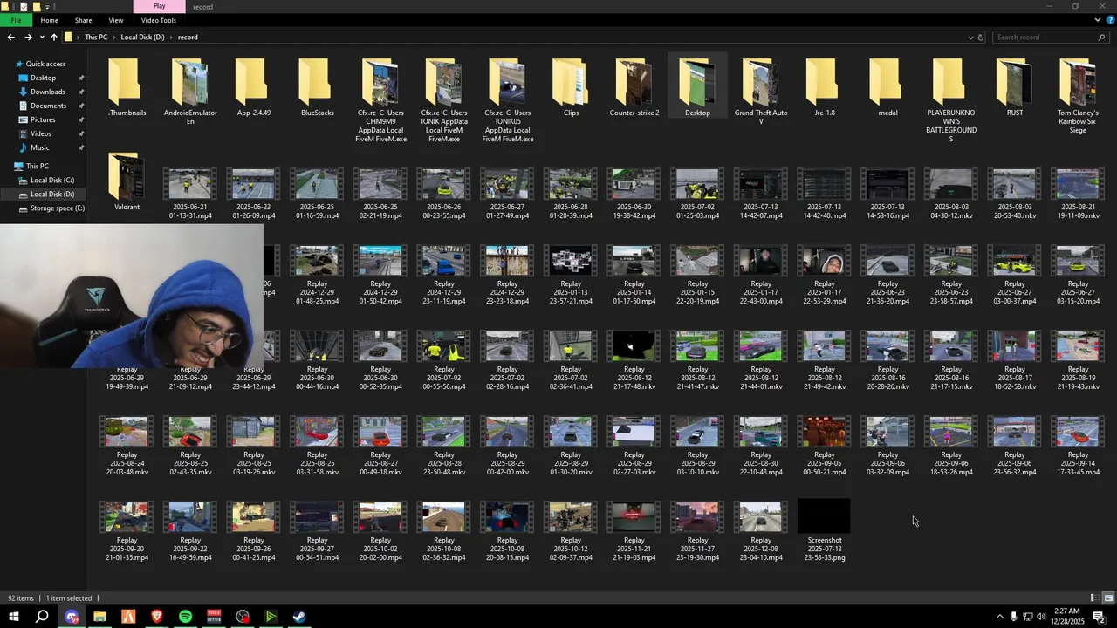The image size is (1117, 628).
Task: Open the File menu
Action: click(16, 20)
